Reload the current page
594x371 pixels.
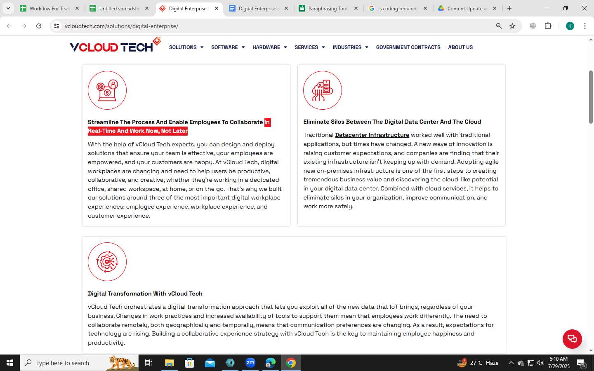[x=39, y=26]
